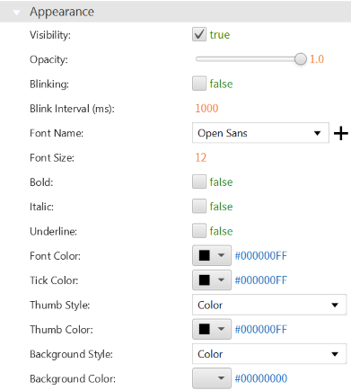Open the Font Name dropdown
This screenshot has width=351, height=390.
260,133
